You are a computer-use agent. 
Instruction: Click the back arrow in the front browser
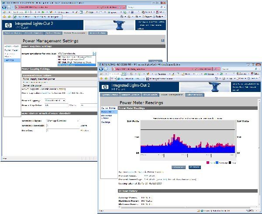[101, 69]
